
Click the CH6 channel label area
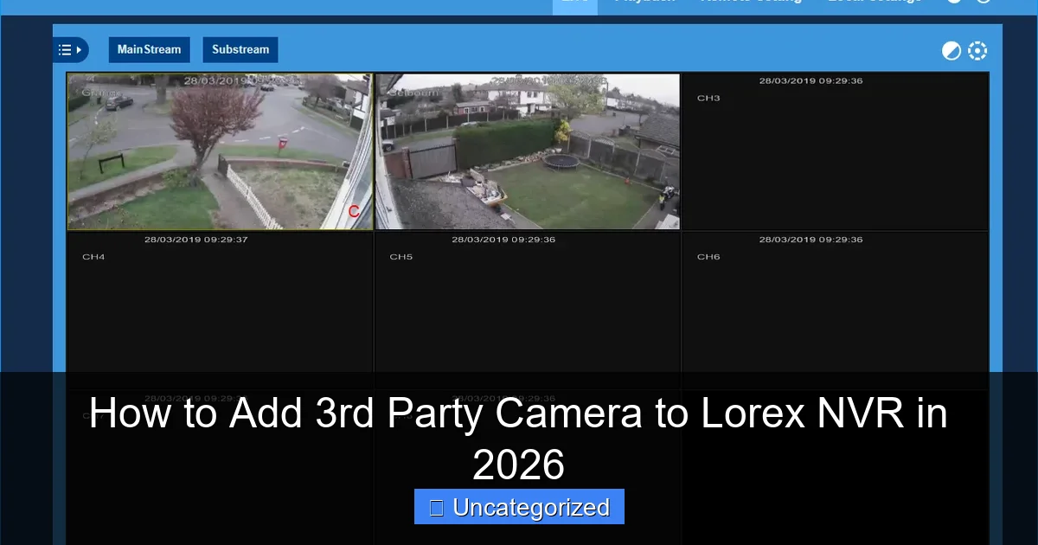pos(708,256)
